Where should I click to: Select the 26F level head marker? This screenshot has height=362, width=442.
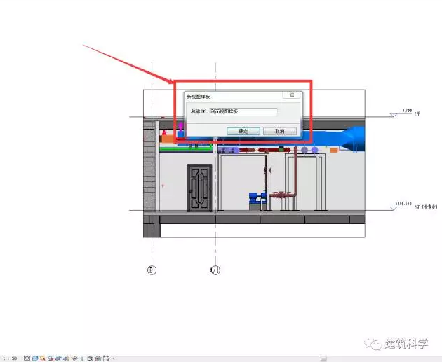394,208
